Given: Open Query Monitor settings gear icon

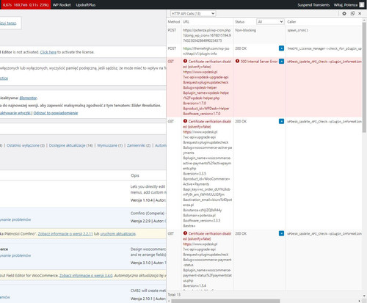Looking at the screenshot, I should pyautogui.click(x=344, y=14).
